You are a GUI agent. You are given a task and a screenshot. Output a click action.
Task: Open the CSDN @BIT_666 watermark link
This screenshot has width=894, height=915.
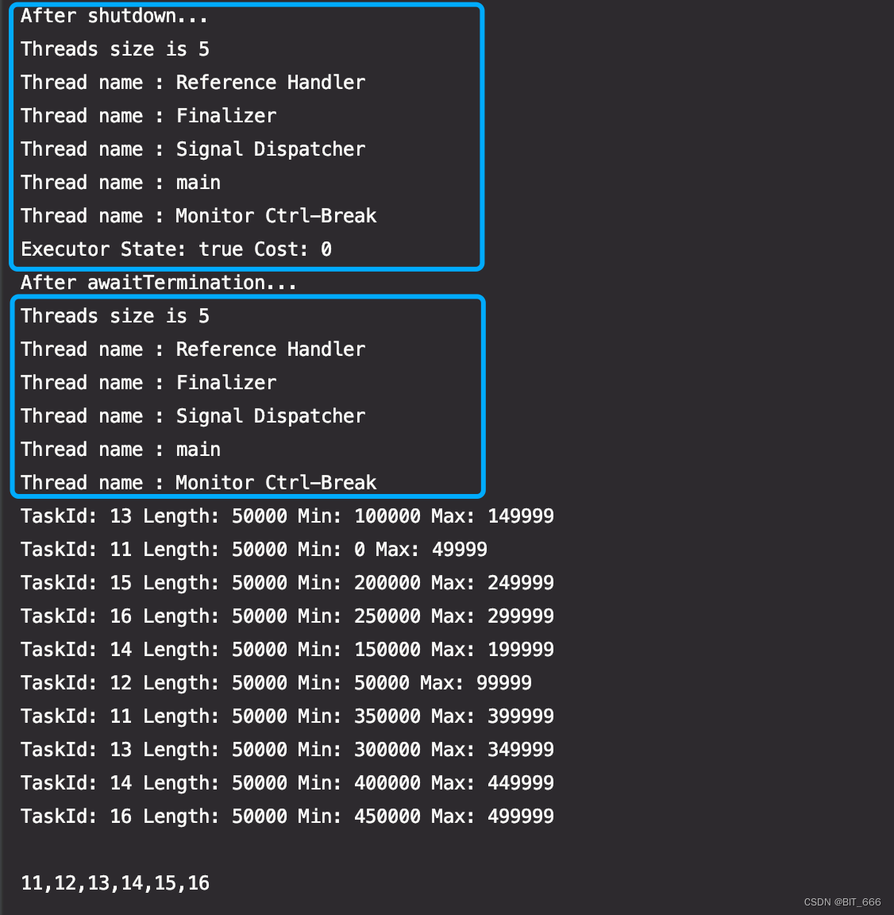(842, 902)
